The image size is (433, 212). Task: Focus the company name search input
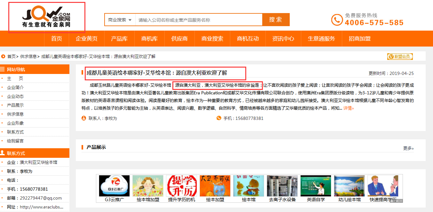coord(199,20)
